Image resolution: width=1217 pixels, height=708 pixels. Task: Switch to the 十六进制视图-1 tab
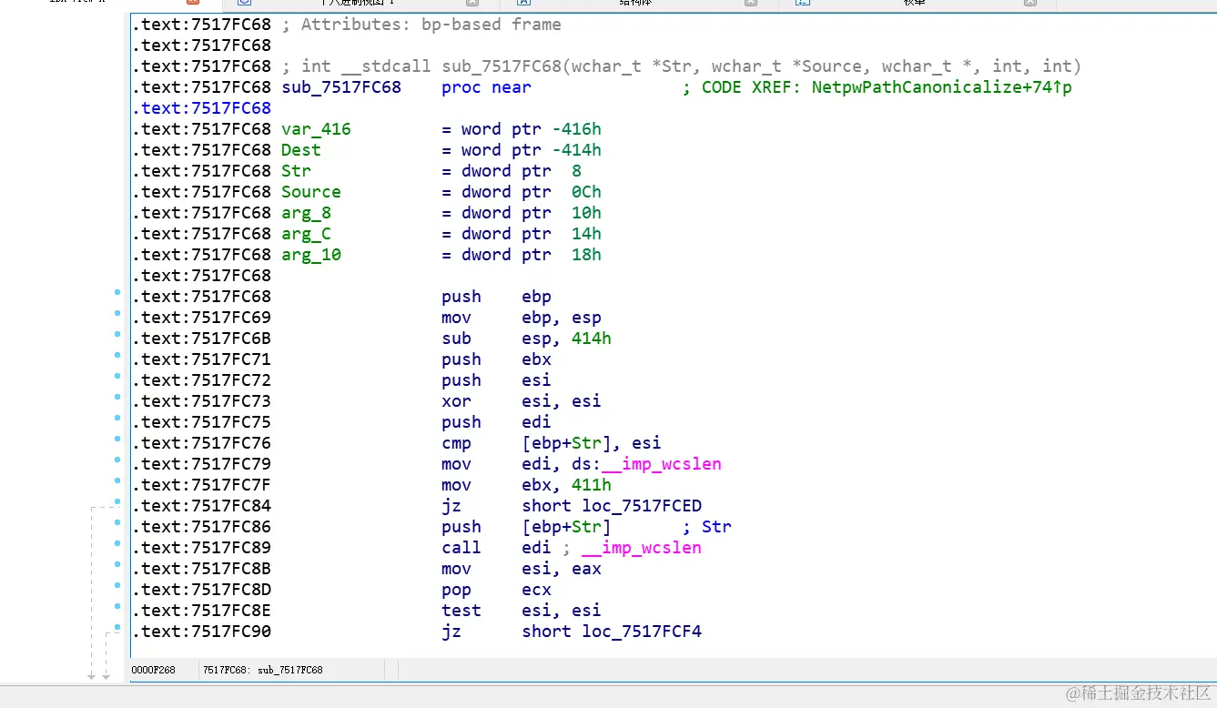355,3
